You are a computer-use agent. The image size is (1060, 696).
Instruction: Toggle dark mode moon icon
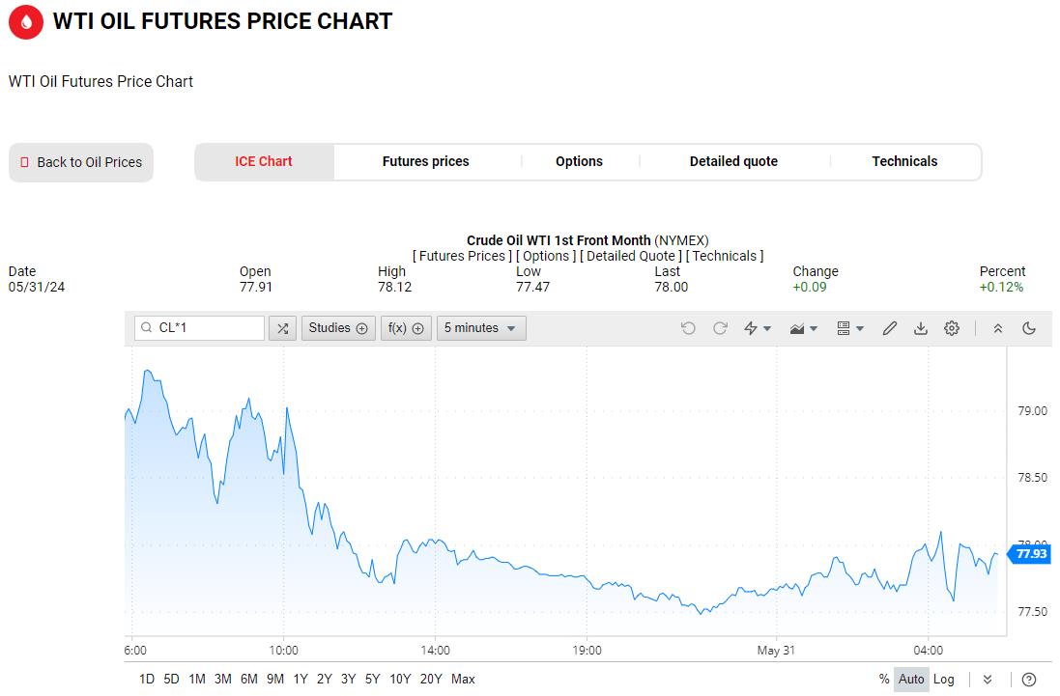click(1029, 328)
